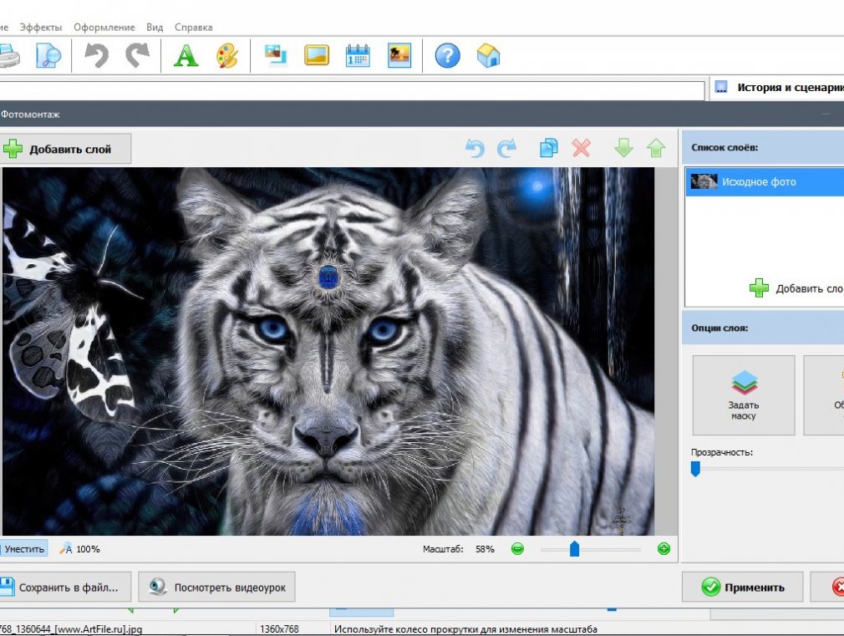
Task: Click the Применить button
Action: tap(742, 587)
